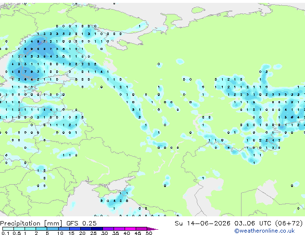The width and height of the screenshot is (305, 235).
Task: Choose the 20–25 mm legend color swatch
Action: (86, 229)
